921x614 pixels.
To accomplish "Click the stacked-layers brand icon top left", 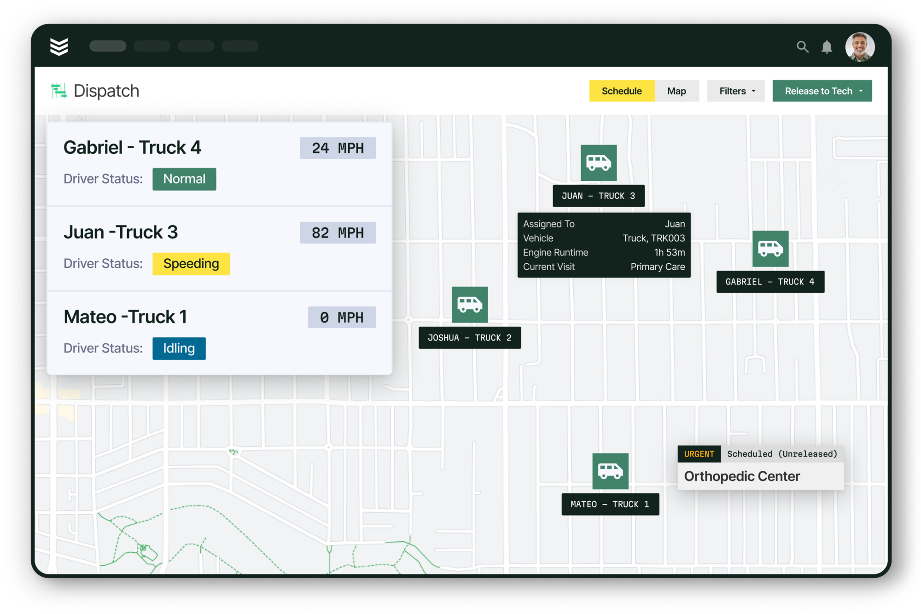I will 60,46.
